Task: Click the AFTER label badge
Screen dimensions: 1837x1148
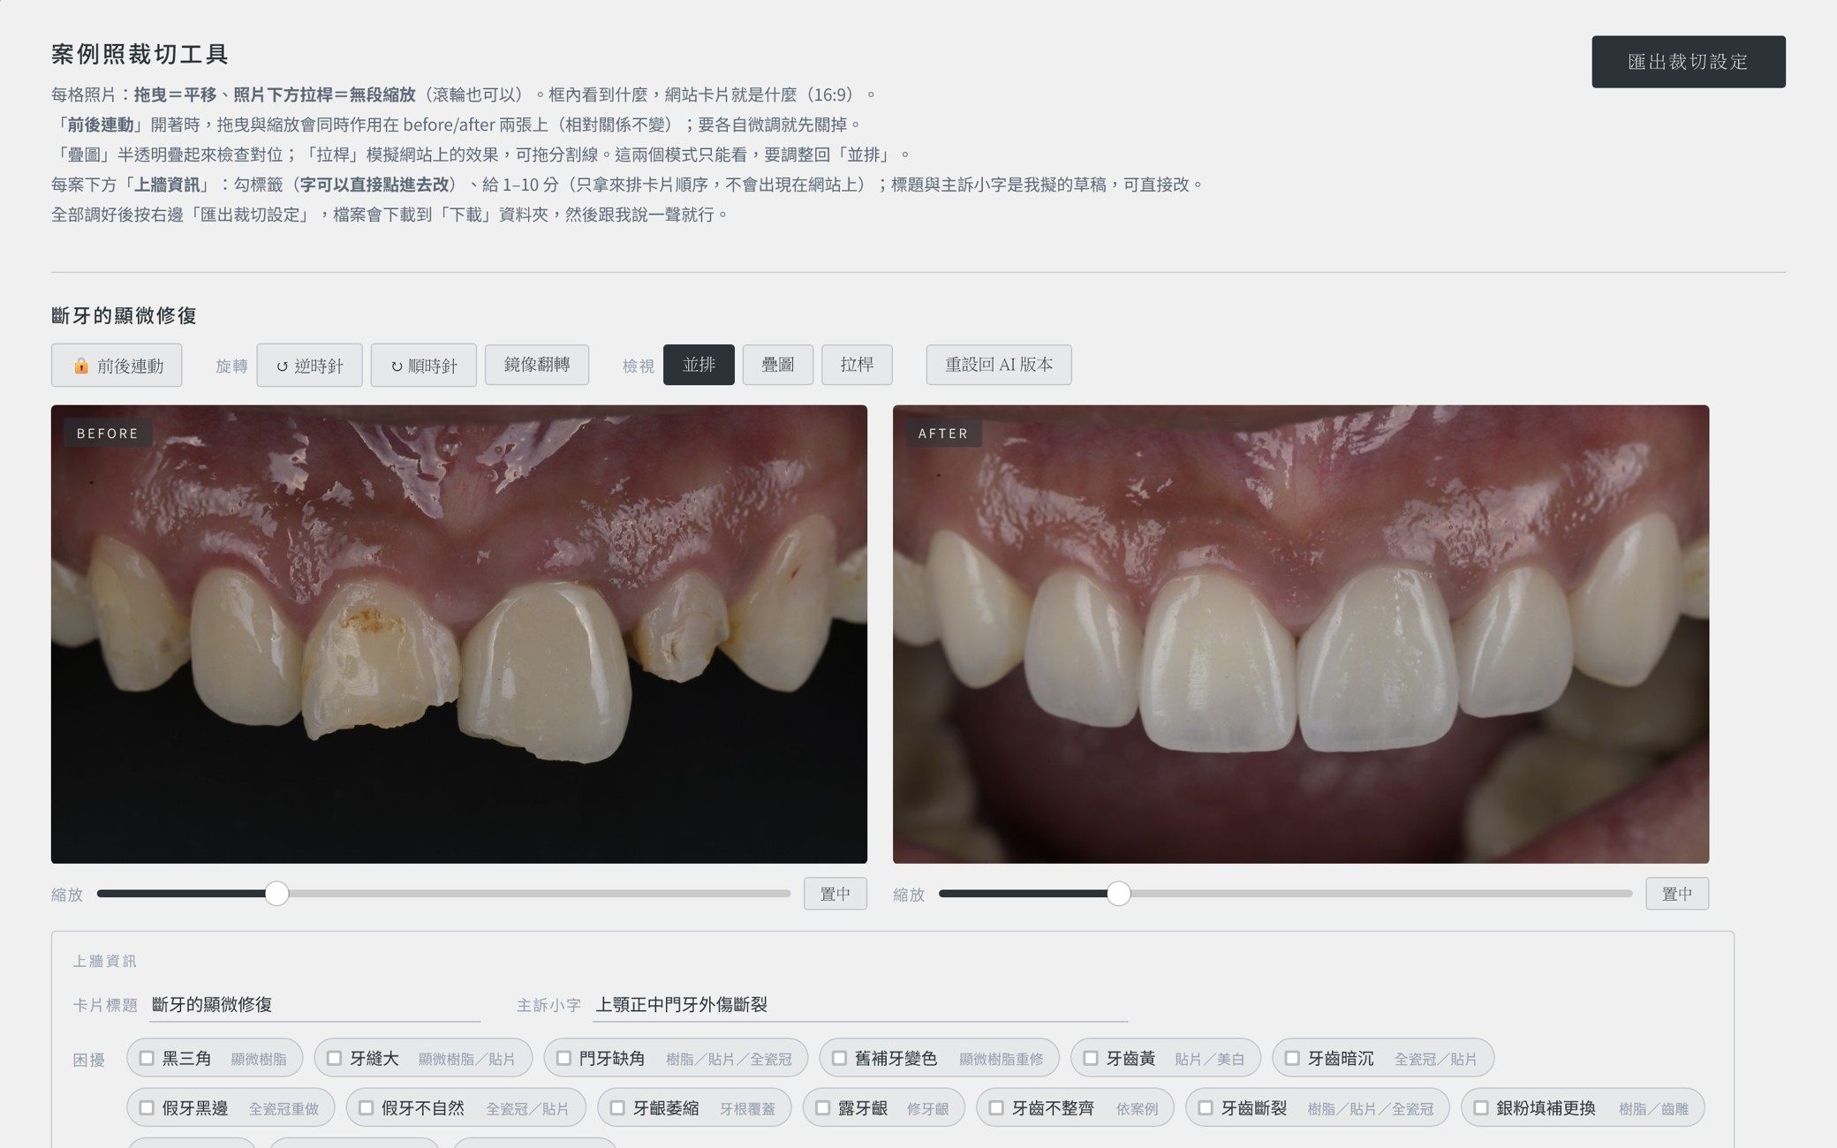Action: (x=943, y=433)
